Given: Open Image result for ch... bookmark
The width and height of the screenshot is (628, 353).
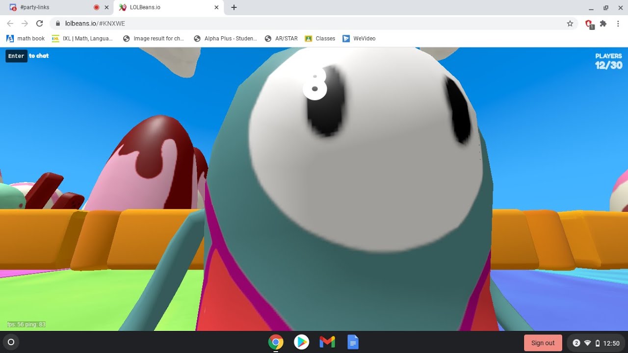Looking at the screenshot, I should click(x=154, y=38).
